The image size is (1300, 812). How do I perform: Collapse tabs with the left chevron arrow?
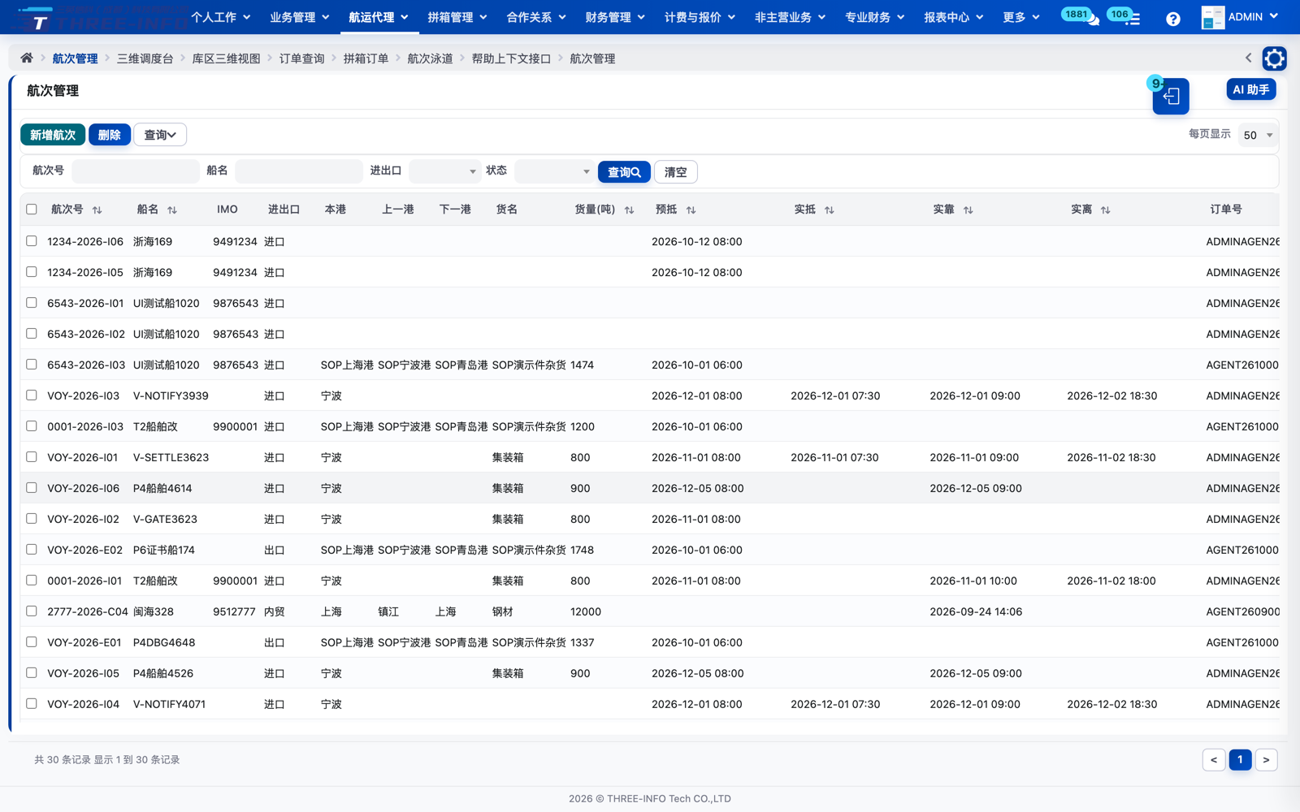(1249, 58)
